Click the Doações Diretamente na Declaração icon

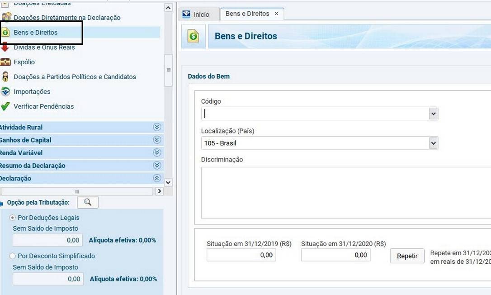pyautogui.click(x=6, y=18)
